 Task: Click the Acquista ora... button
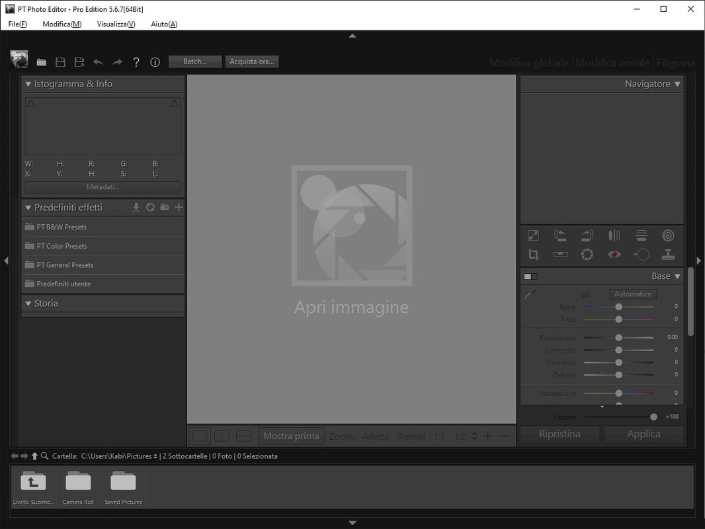[x=252, y=61]
